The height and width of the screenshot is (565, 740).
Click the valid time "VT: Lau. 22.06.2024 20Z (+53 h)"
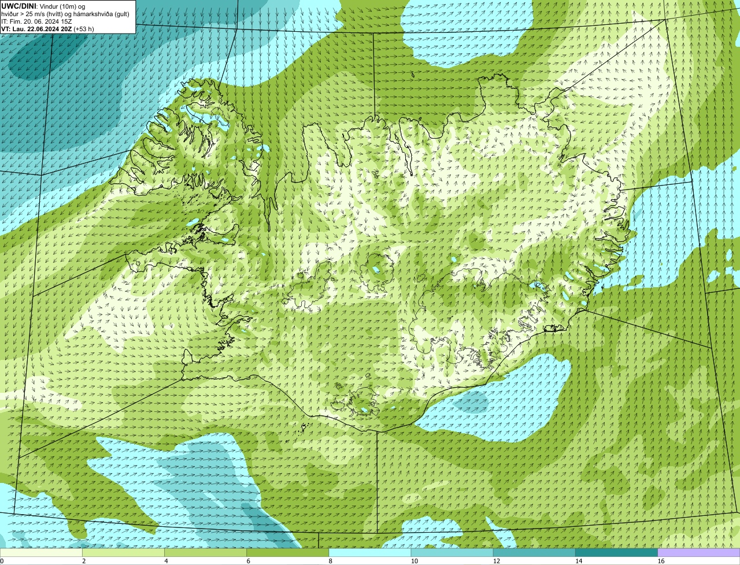point(47,28)
